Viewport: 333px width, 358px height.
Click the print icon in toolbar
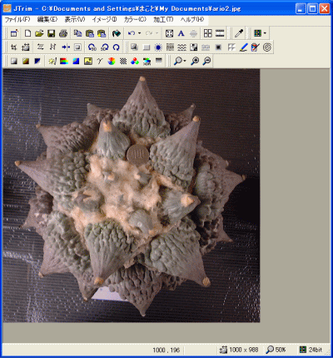coord(63,33)
